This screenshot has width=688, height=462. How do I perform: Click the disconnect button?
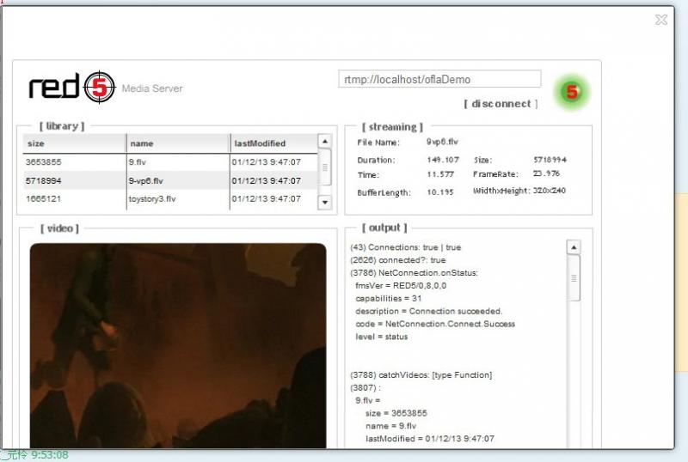(x=501, y=104)
